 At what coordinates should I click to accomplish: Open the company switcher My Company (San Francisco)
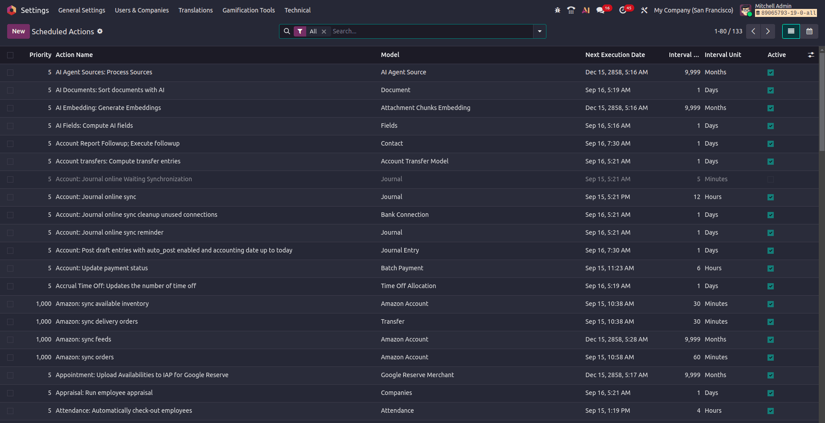pyautogui.click(x=694, y=10)
